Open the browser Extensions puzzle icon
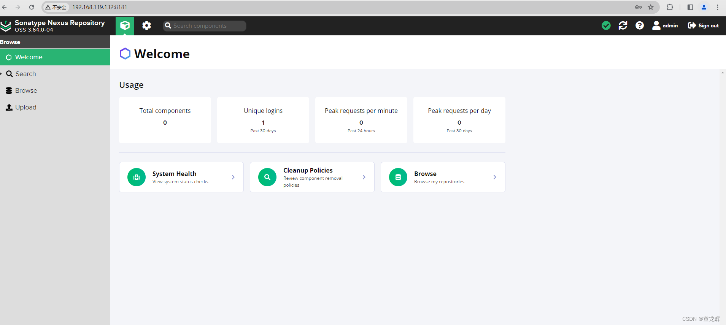 670,7
